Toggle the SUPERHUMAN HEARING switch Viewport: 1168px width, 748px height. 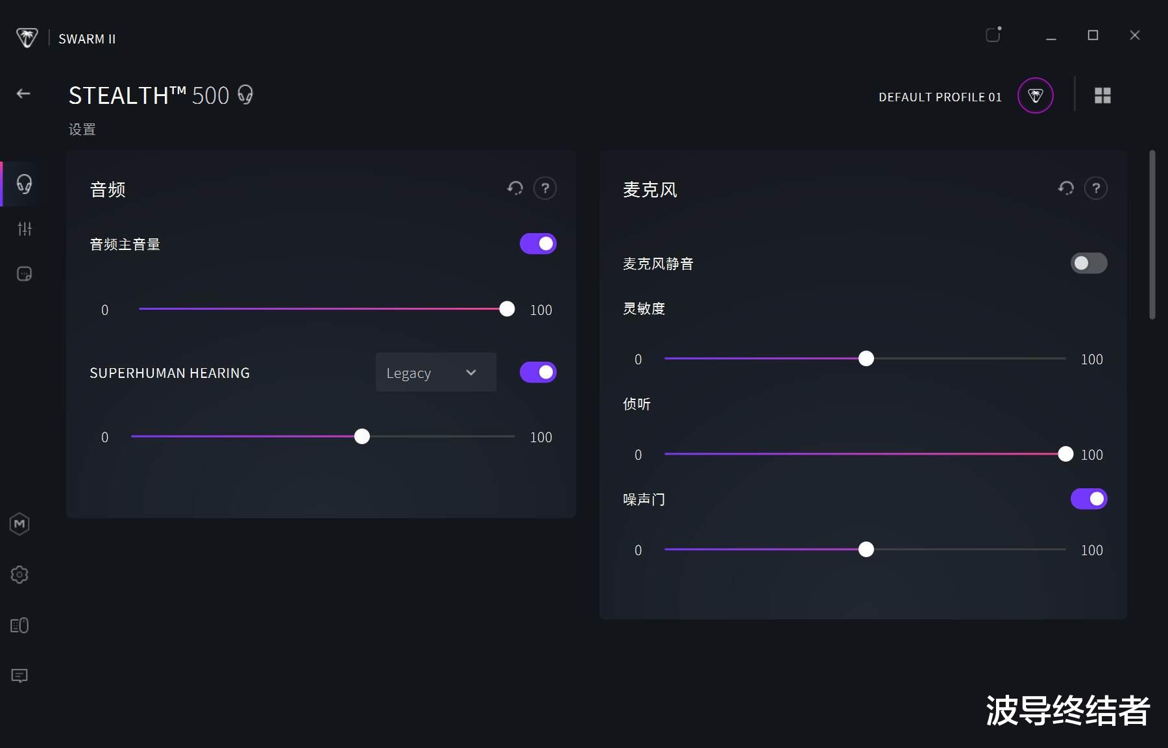point(538,372)
